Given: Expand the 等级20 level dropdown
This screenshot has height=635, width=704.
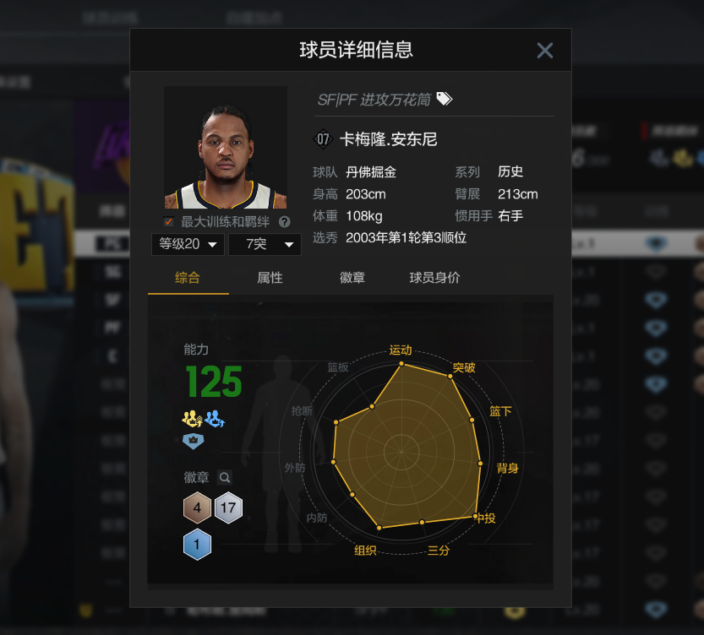Looking at the screenshot, I should tap(188, 244).
